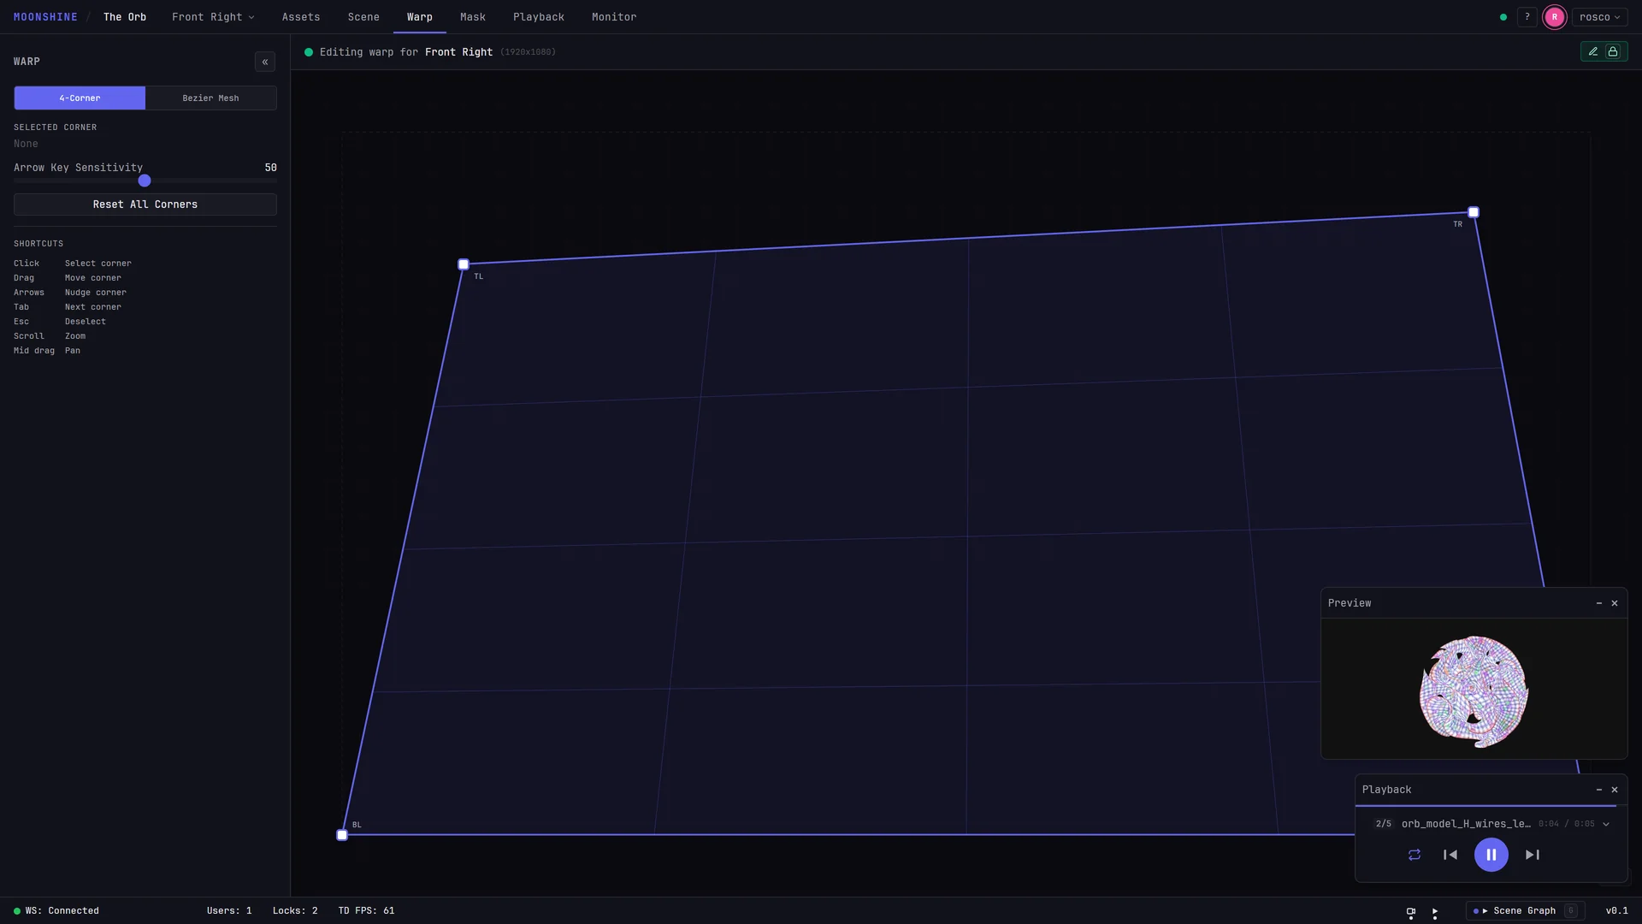The width and height of the screenshot is (1642, 924).
Task: Click the green connection status dot in header
Action: pyautogui.click(x=1503, y=17)
